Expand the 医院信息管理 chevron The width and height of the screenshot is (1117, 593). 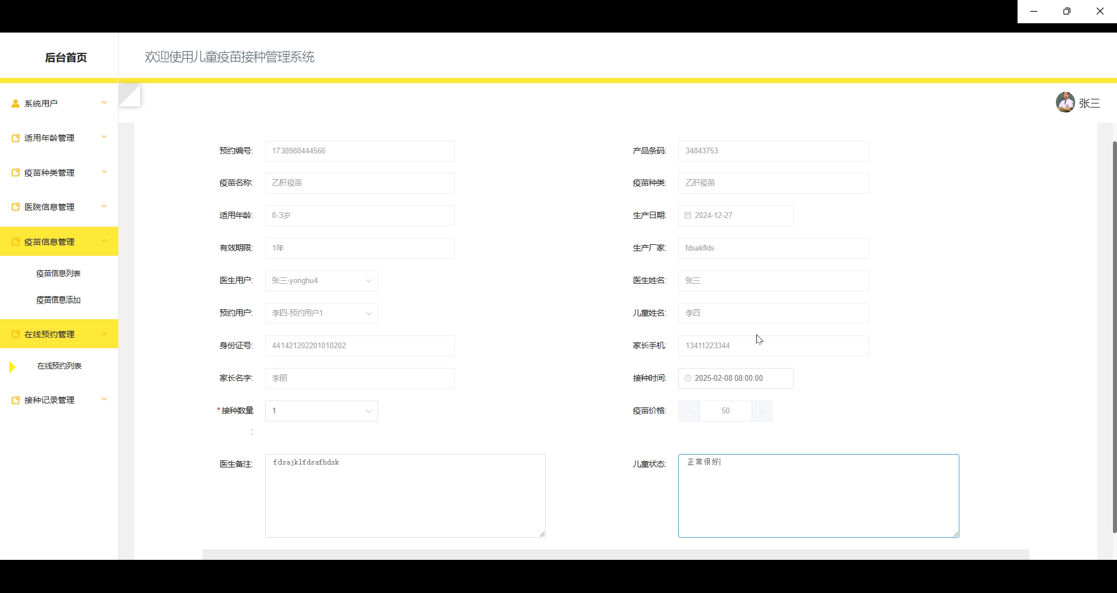tap(104, 206)
